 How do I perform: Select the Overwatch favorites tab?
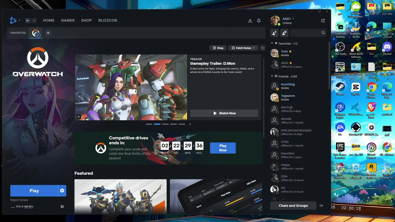click(36, 33)
